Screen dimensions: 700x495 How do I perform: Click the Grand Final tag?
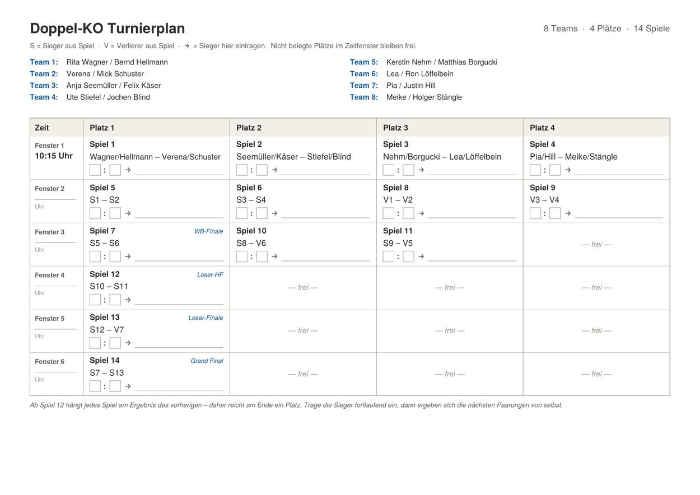(207, 361)
